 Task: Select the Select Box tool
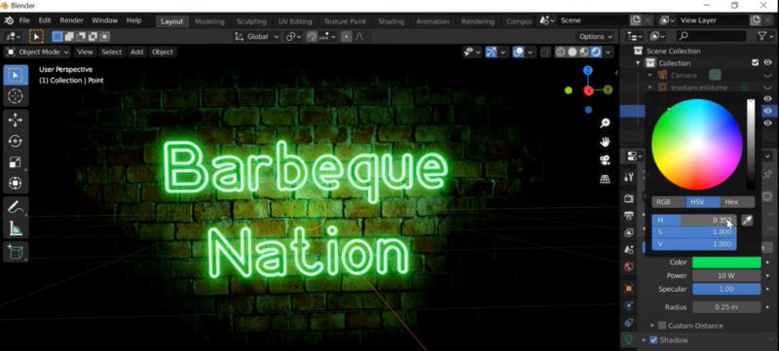coord(16,75)
